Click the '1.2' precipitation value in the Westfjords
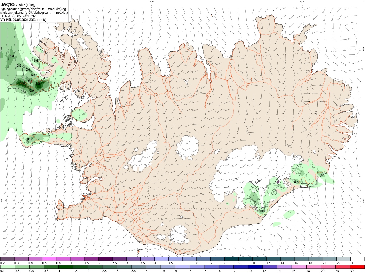Screen dimensions: 365x273 pos(38,84)
